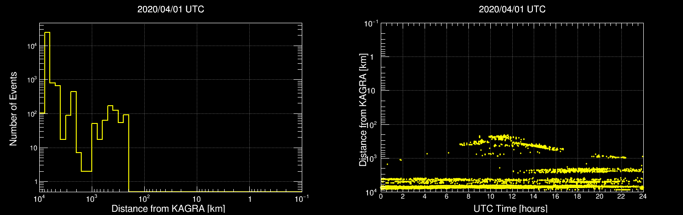Click Number of Events axis tick 10^2
The image size is (683, 215).
coord(31,114)
